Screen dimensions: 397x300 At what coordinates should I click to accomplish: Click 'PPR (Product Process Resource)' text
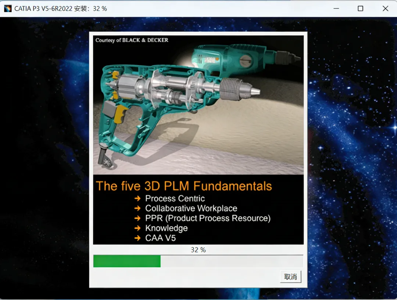click(208, 218)
